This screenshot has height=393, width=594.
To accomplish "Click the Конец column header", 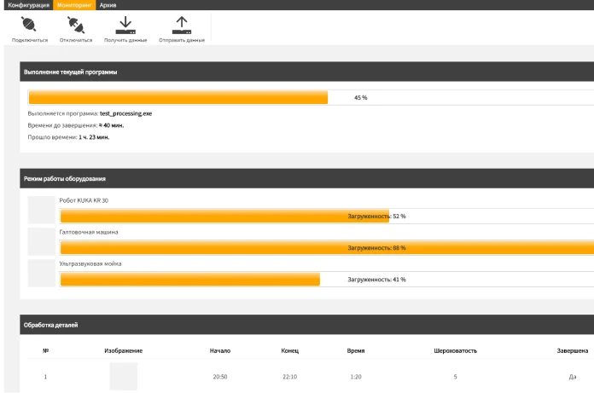I will point(290,350).
